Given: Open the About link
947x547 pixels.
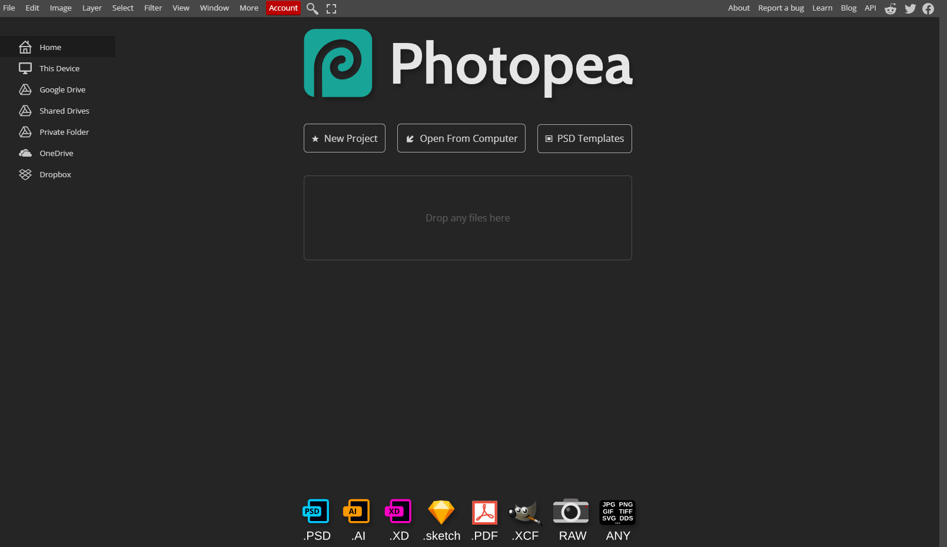Looking at the screenshot, I should (739, 8).
